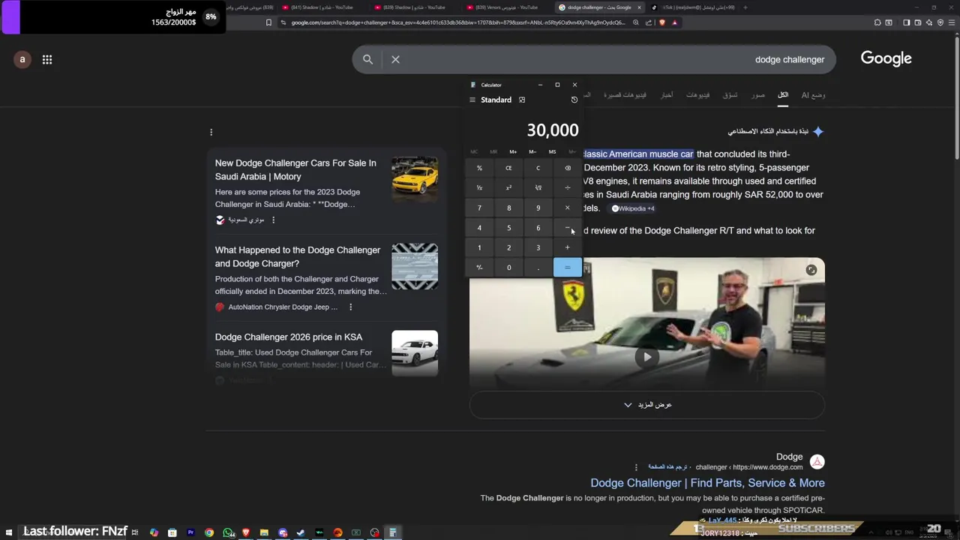Click the backspace key in Calculator
The image size is (960, 540).
pos(567,168)
